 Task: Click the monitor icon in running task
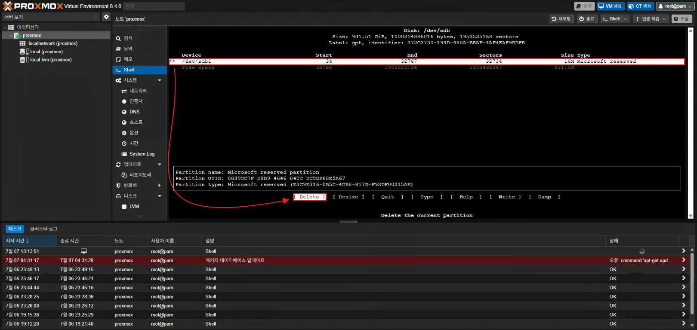point(84,251)
